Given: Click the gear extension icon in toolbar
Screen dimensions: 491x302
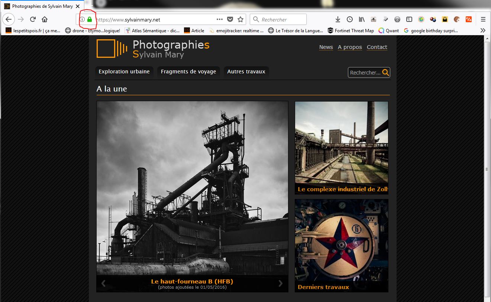Looking at the screenshot, I should [x=397, y=19].
